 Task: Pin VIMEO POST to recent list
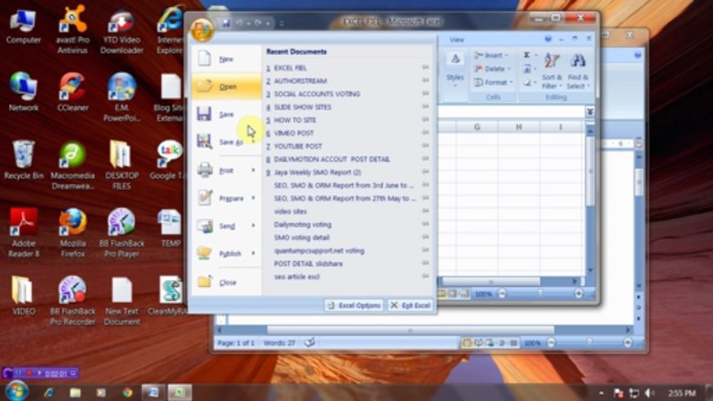(426, 133)
